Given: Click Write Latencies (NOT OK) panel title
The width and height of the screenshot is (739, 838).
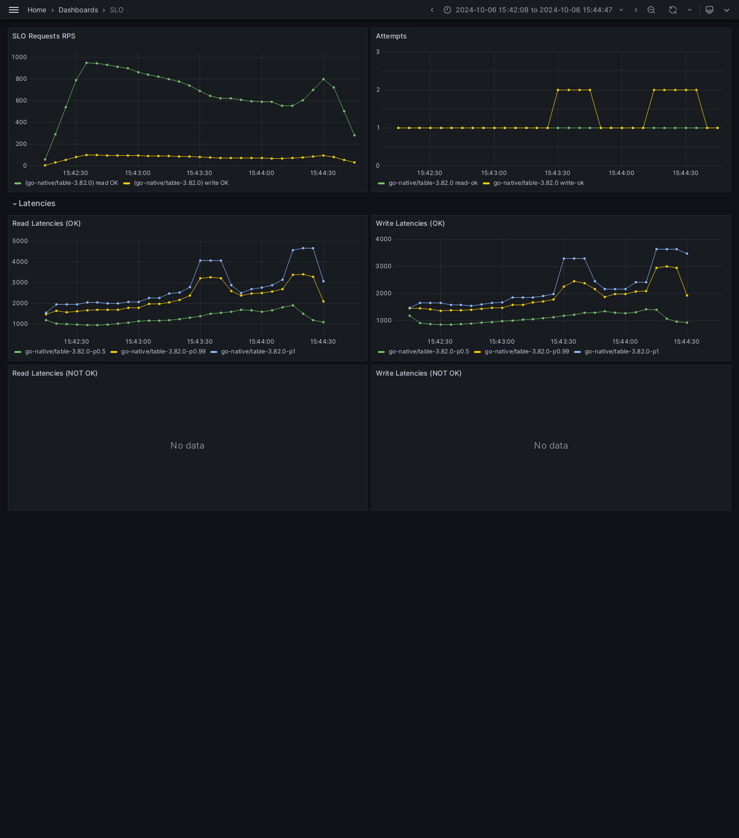Looking at the screenshot, I should 419,373.
